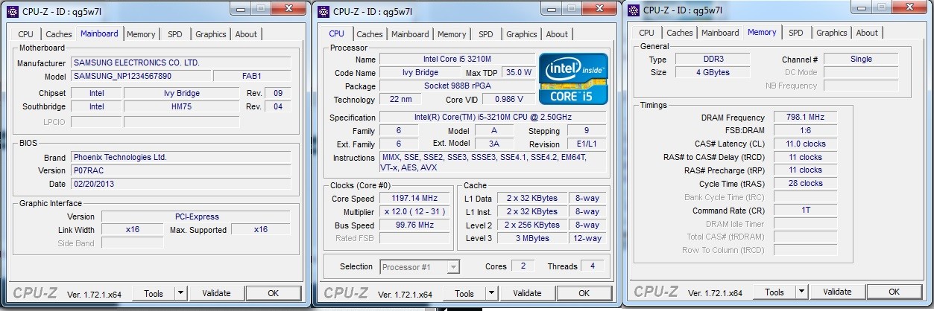Open Tools dropdown arrow in Memory window

click(801, 292)
